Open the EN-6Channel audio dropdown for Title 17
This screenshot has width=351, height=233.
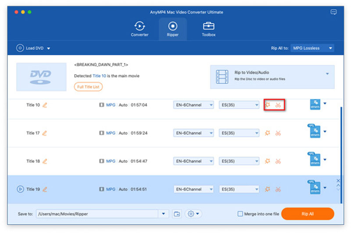pyautogui.click(x=193, y=133)
